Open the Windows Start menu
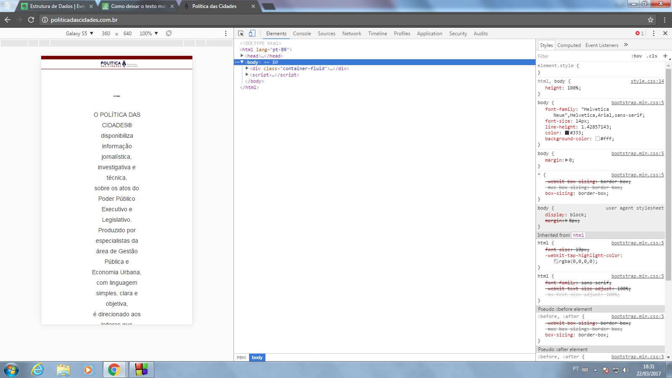This screenshot has width=672, height=378. pos(11,370)
